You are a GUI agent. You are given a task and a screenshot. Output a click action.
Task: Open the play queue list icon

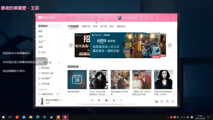173,102
